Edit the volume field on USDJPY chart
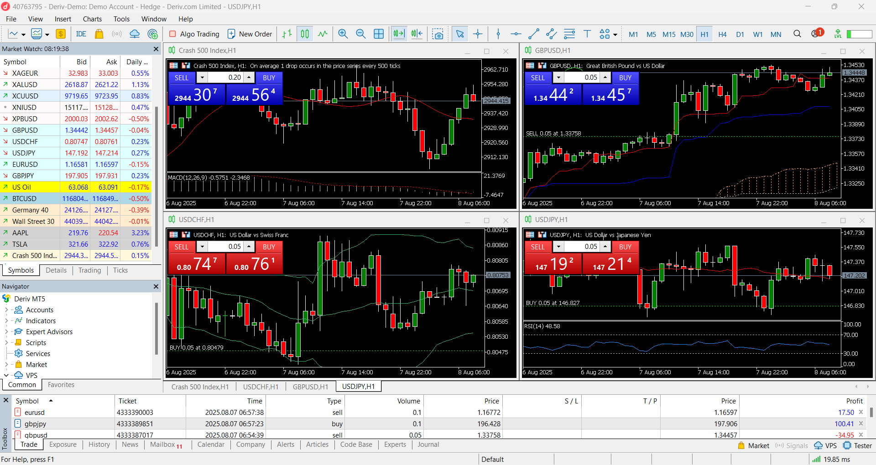 pyautogui.click(x=582, y=247)
